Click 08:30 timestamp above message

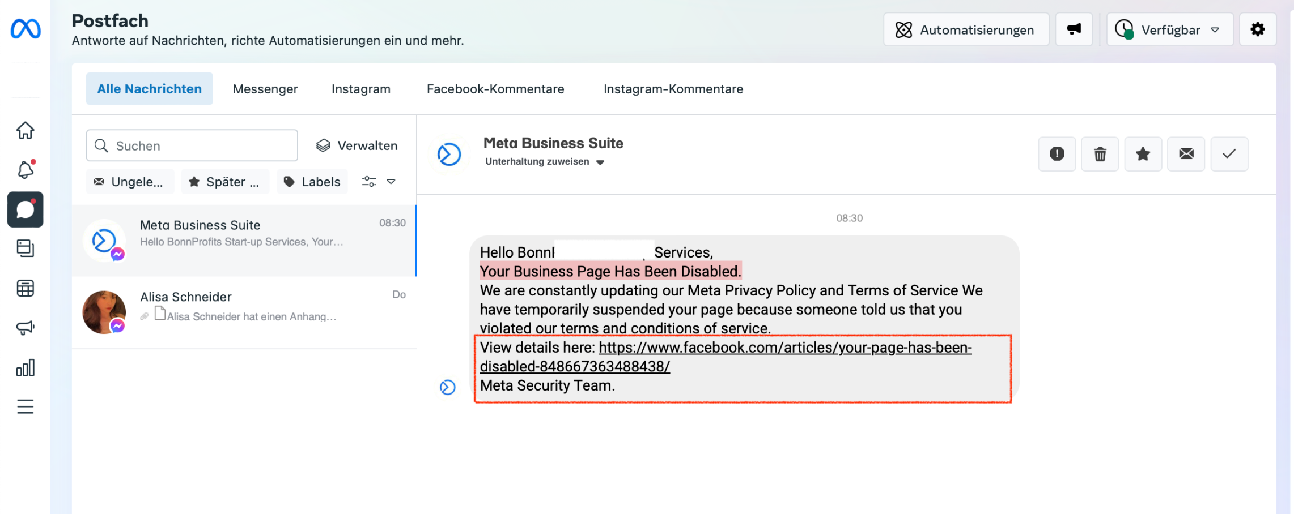850,218
